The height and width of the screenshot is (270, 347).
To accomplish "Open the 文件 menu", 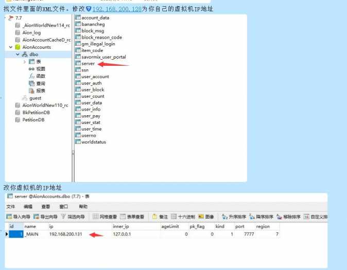I will pos(11,207).
